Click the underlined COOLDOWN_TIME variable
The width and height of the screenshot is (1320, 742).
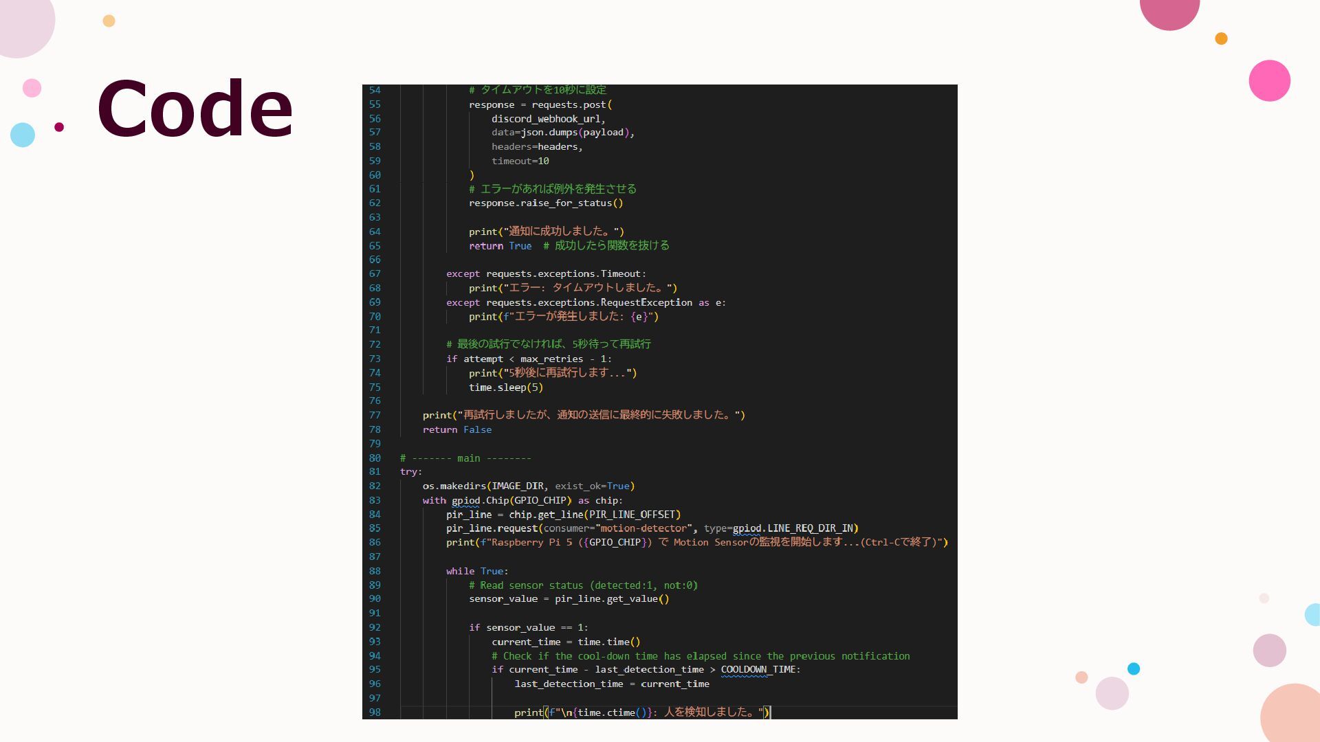point(758,670)
